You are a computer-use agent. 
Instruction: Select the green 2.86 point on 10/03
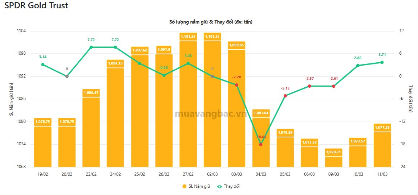click(358, 66)
